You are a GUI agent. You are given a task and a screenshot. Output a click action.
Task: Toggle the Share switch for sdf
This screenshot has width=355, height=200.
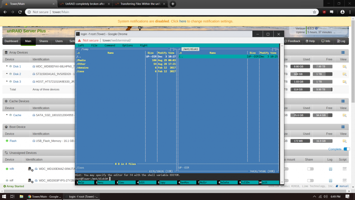[310, 180]
